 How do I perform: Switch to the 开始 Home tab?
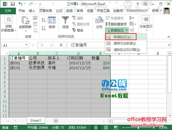coord(21,11)
